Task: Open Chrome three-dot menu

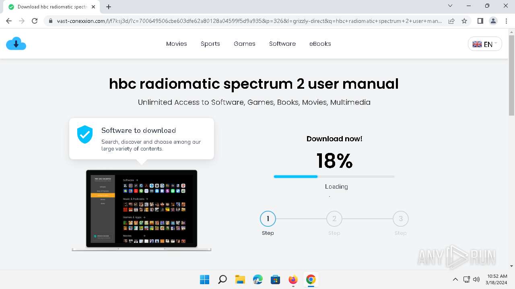Action: click(x=506, y=21)
